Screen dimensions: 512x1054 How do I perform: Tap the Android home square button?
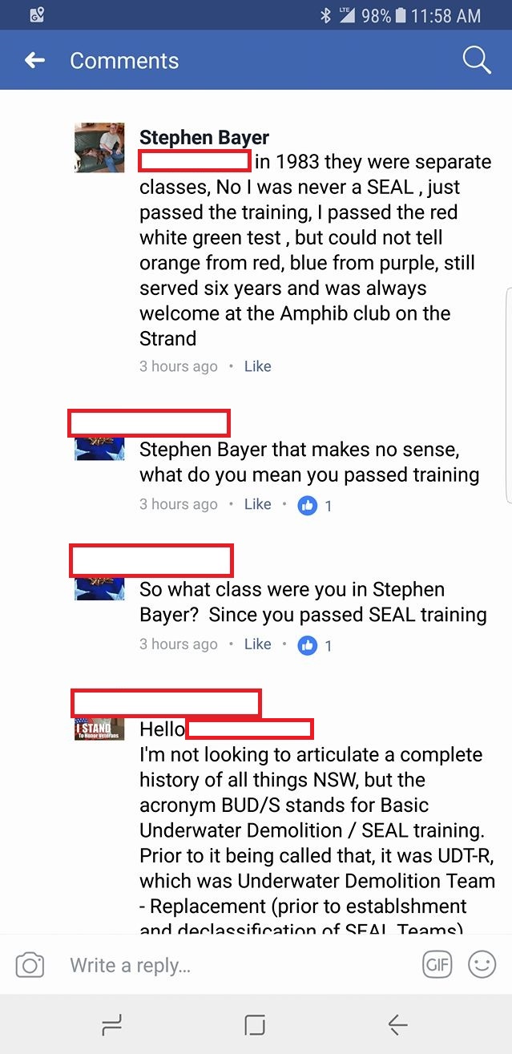coord(255,1024)
